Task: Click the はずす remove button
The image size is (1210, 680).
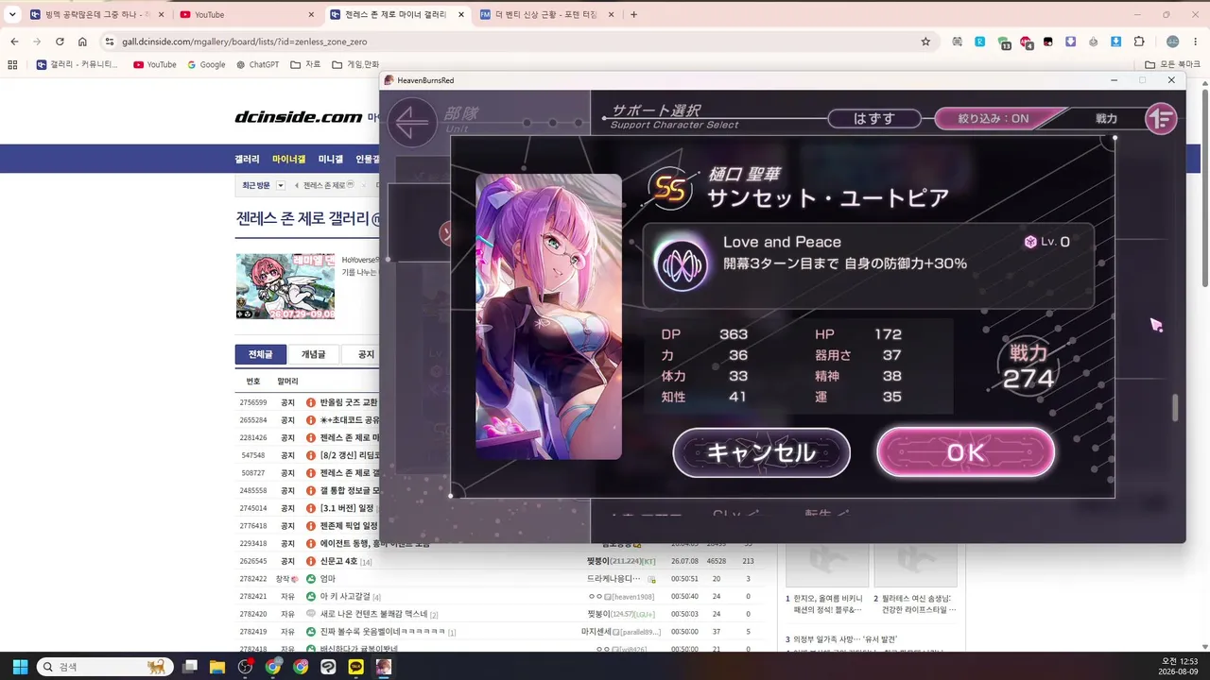Action: 873,119
